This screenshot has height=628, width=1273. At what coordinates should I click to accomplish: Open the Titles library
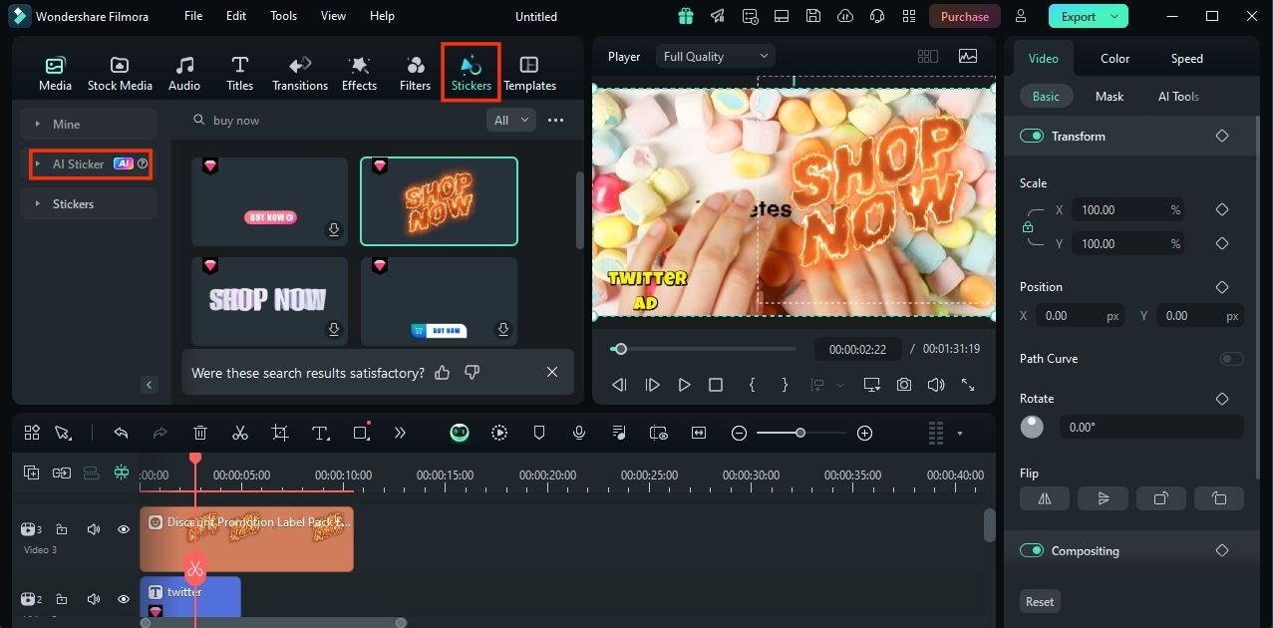point(239,72)
